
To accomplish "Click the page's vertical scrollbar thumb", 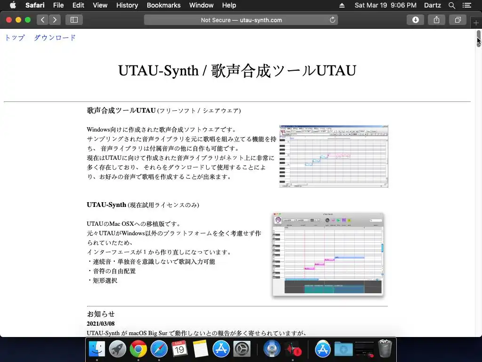I will [x=479, y=39].
